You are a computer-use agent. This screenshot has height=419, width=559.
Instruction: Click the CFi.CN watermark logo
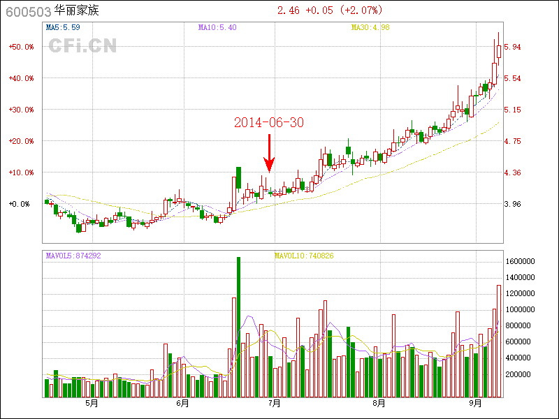pyautogui.click(x=82, y=45)
